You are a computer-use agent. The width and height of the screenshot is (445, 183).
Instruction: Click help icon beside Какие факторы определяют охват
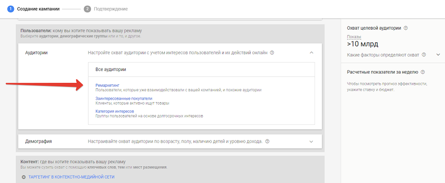(x=424, y=55)
